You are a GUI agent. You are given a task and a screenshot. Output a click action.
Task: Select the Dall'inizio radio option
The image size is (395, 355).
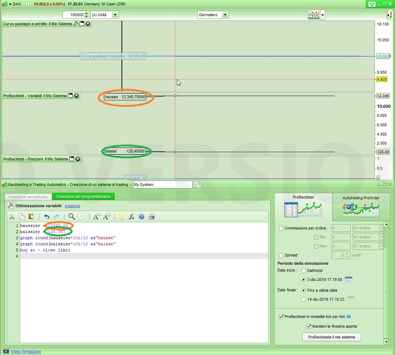(x=304, y=270)
